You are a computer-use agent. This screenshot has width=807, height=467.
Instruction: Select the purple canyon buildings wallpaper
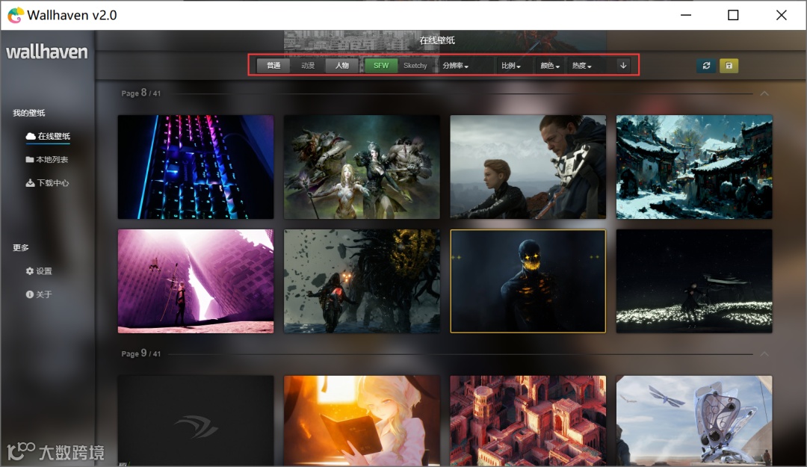click(196, 281)
